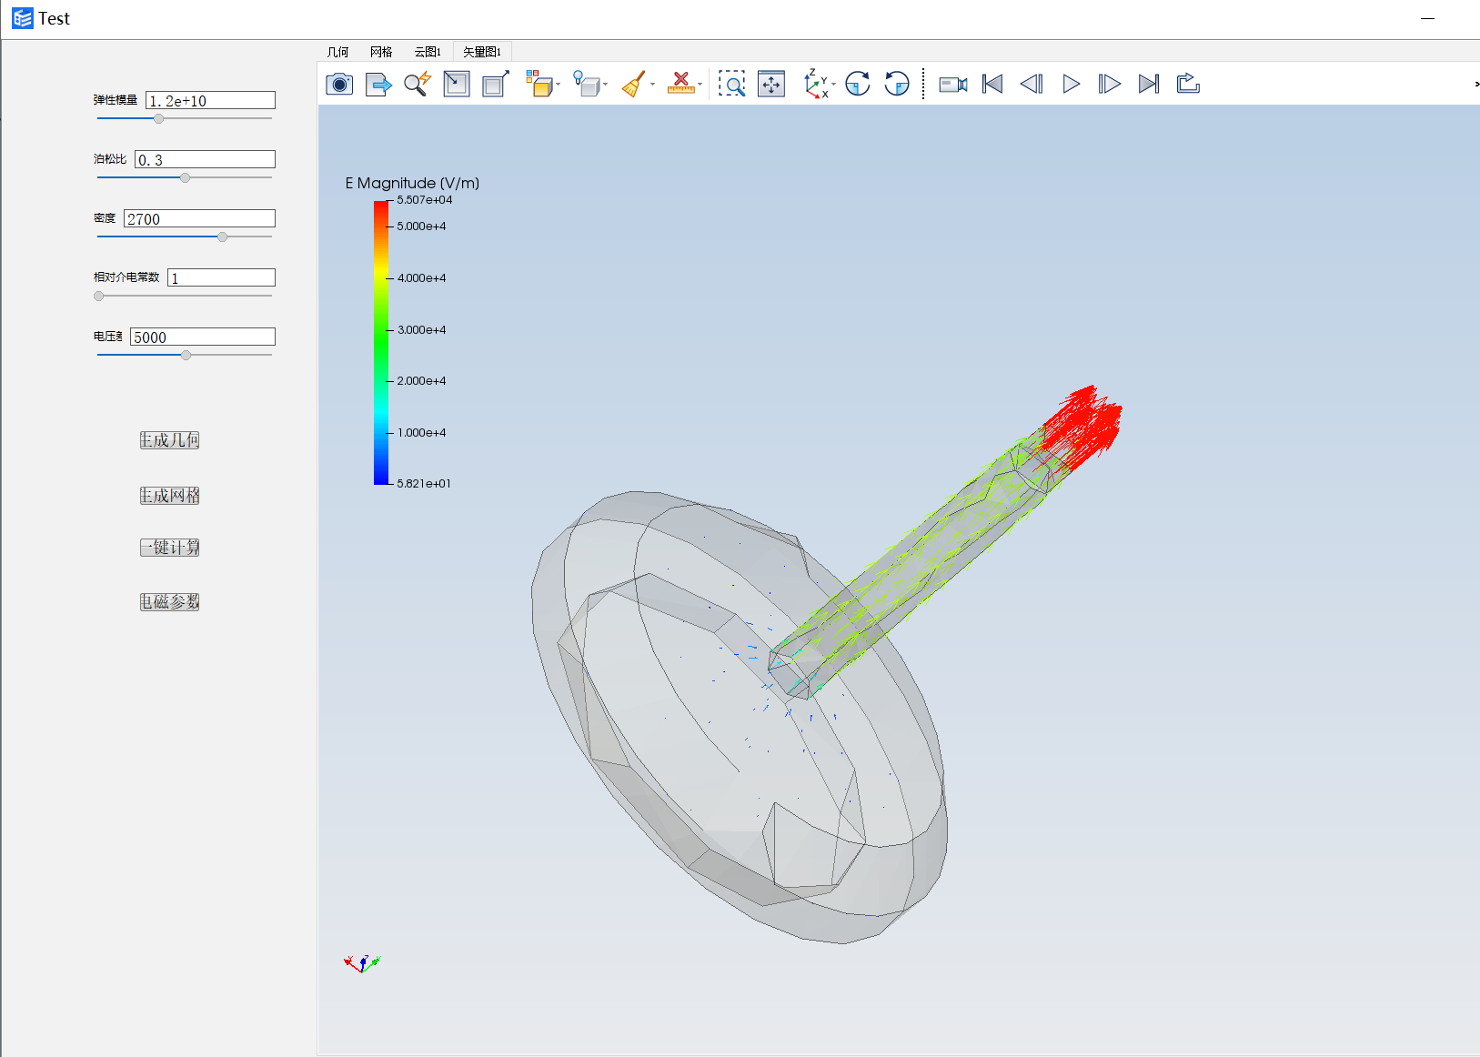Click the 弹性模量 input field showing 1.2e+10
The height and width of the screenshot is (1057, 1480).
click(x=210, y=100)
